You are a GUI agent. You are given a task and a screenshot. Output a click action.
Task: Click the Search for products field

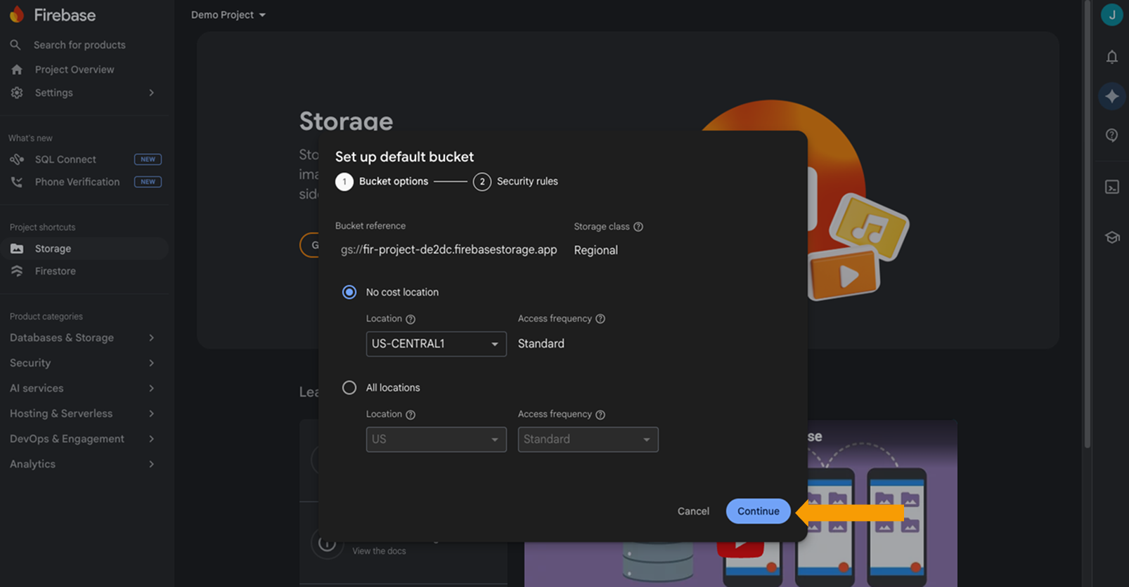79,45
